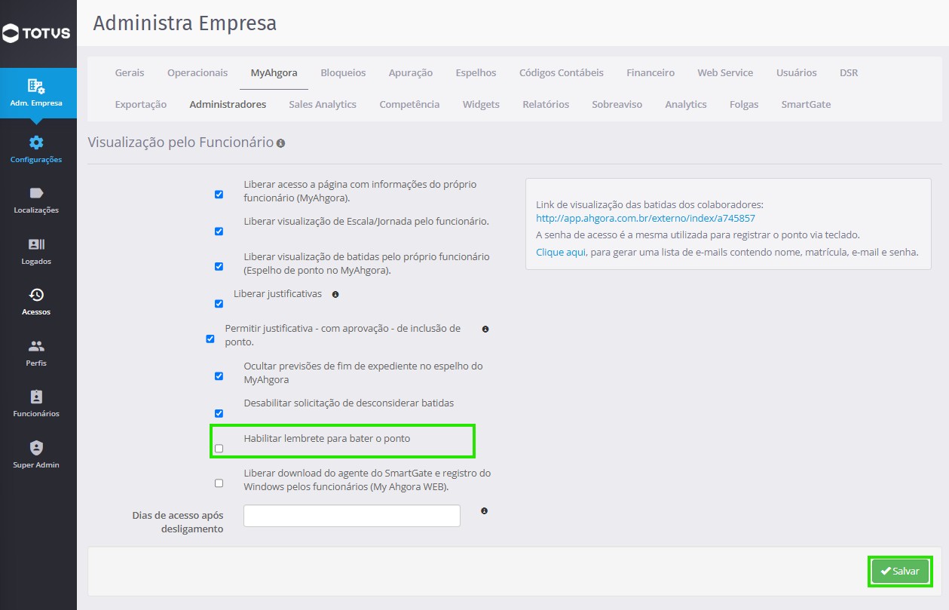Screen dimensions: 949x610
Task: Switch to the Folgas tab
Action: tap(744, 105)
